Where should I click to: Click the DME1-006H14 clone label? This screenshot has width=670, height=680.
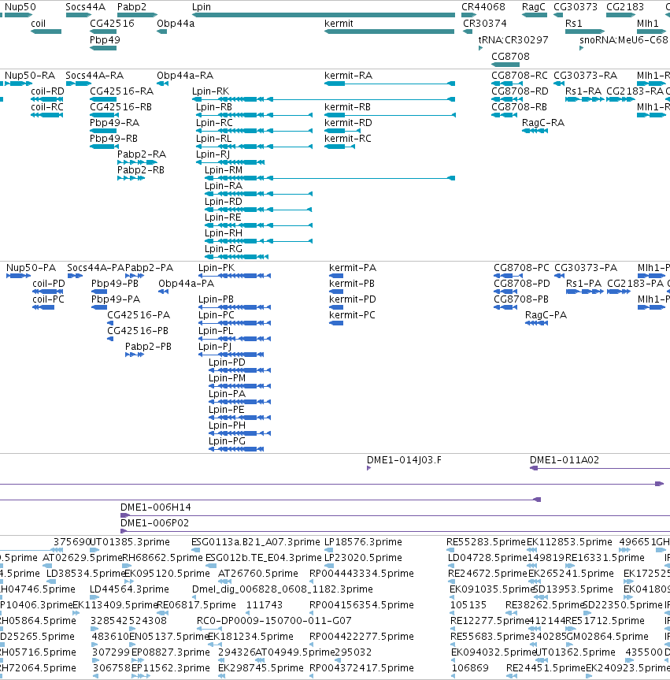[x=156, y=507]
